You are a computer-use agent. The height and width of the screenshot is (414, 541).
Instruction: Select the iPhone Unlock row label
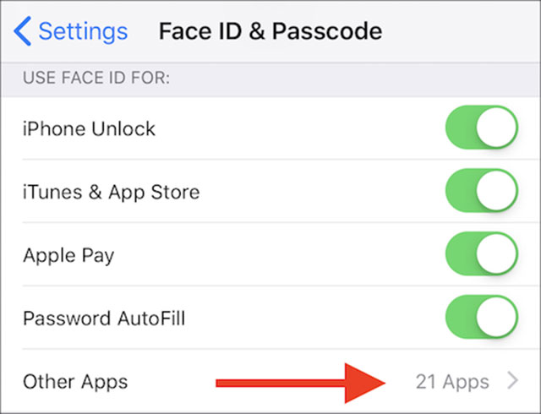89,129
